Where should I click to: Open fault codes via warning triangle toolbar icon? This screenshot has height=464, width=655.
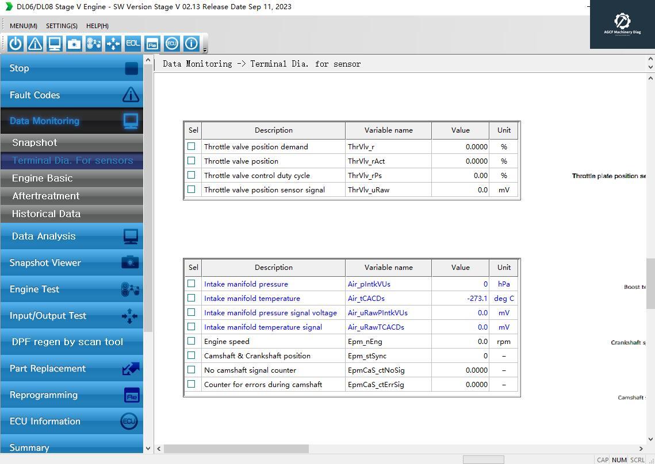click(x=35, y=44)
